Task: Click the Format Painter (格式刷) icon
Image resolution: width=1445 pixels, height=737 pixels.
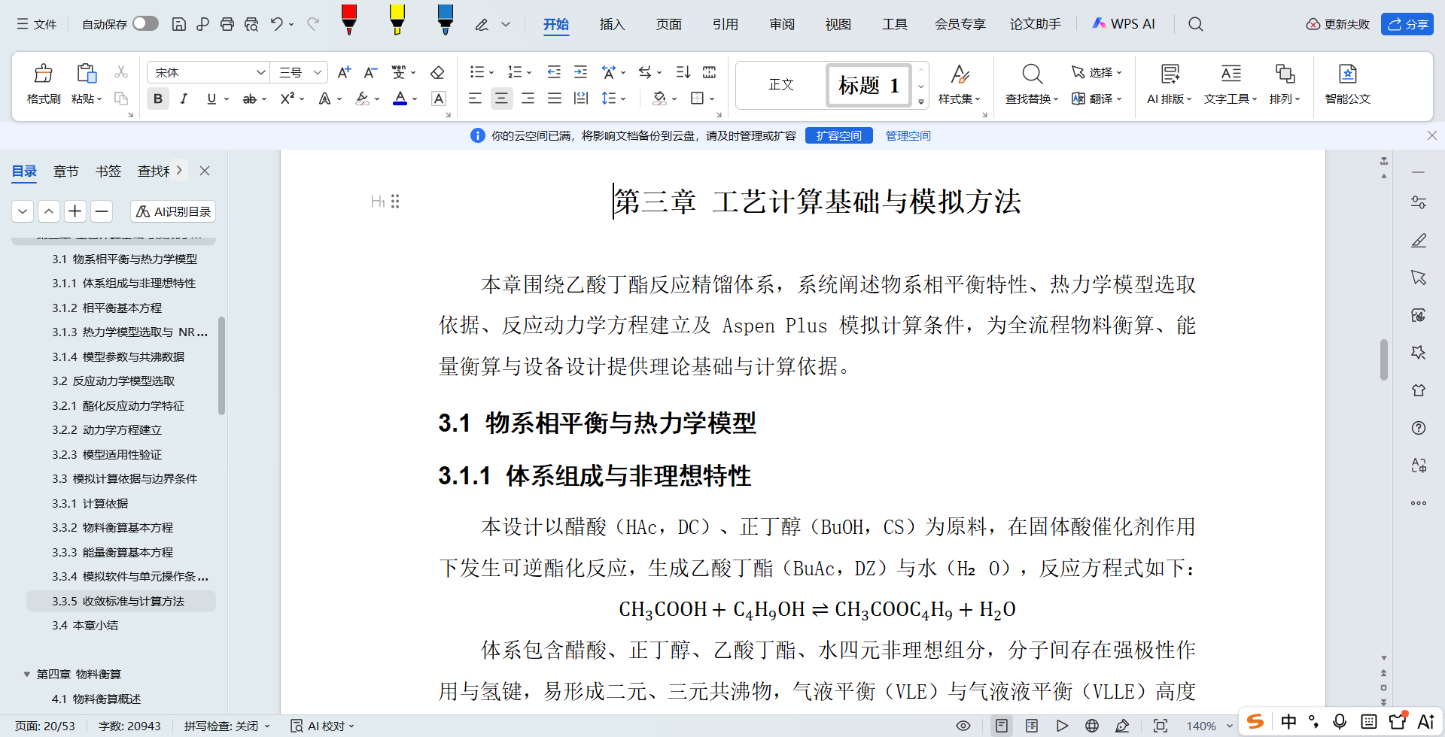Action: point(43,74)
